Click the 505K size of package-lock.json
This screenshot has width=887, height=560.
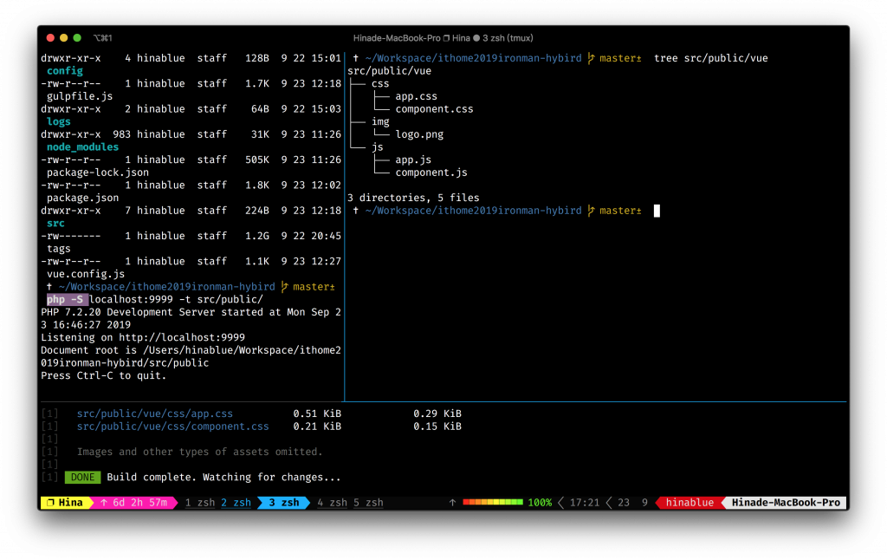point(256,160)
